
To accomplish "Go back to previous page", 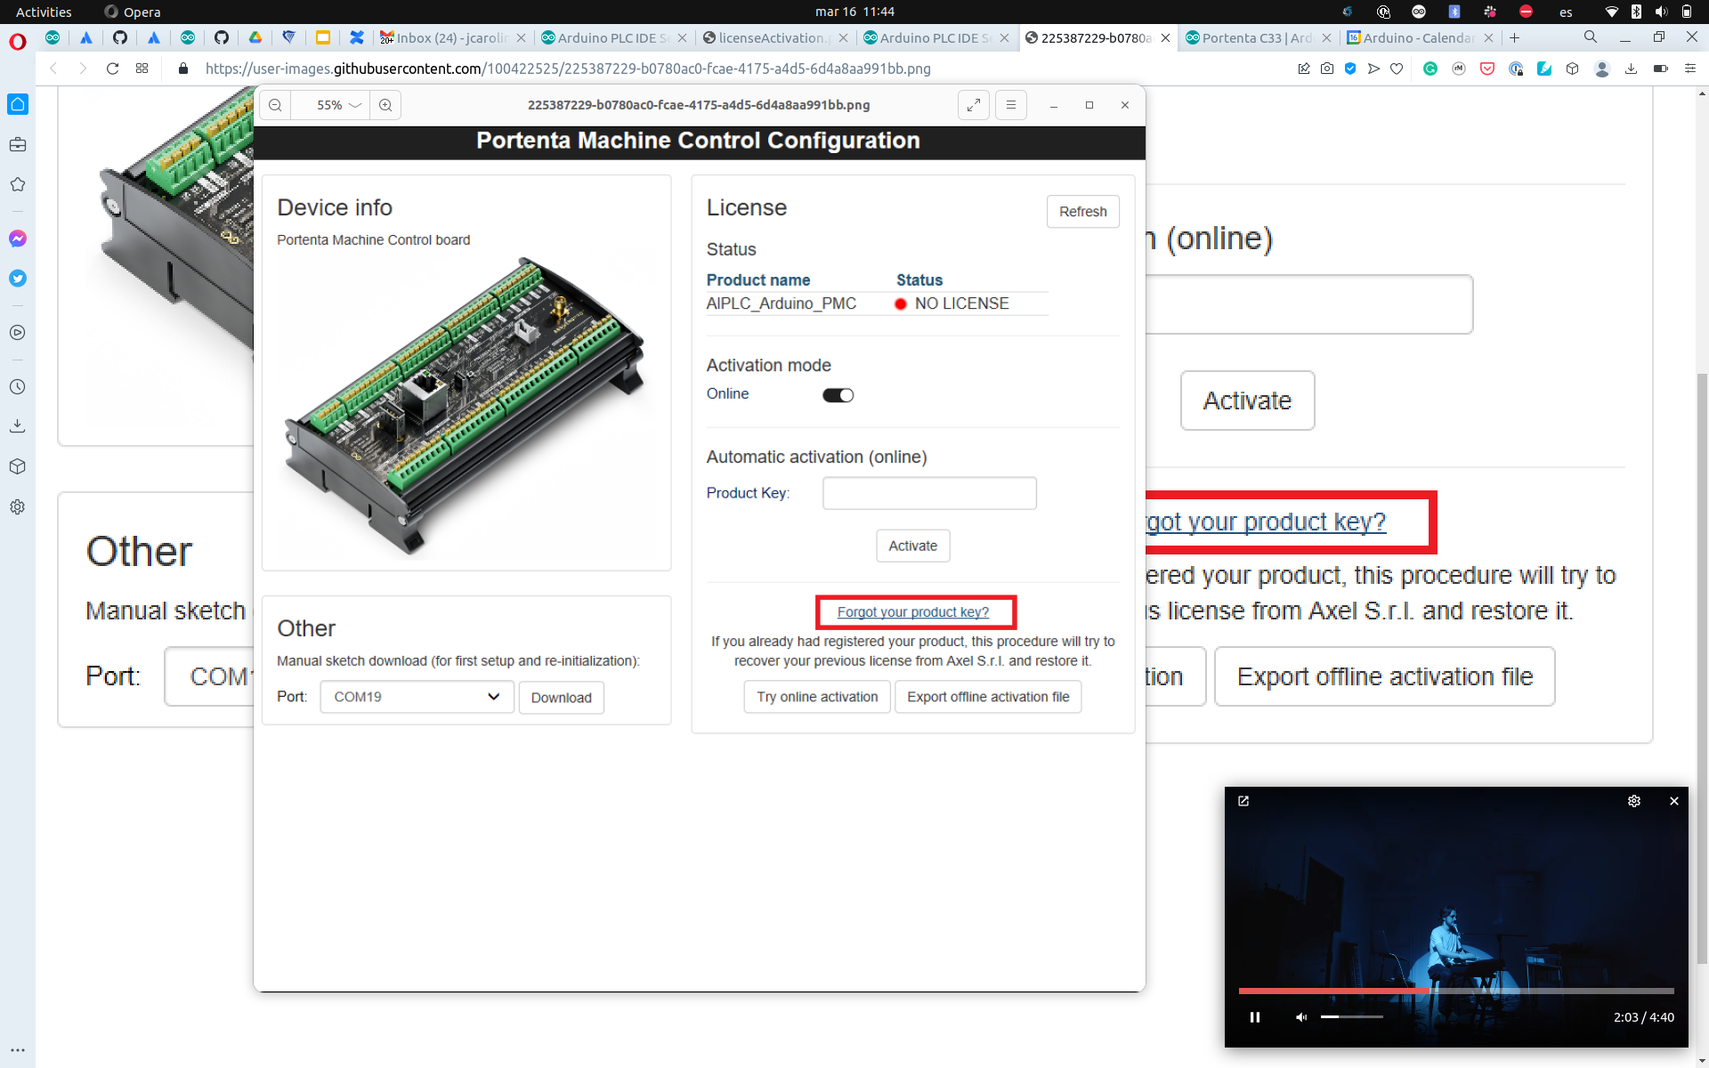I will (x=53, y=69).
